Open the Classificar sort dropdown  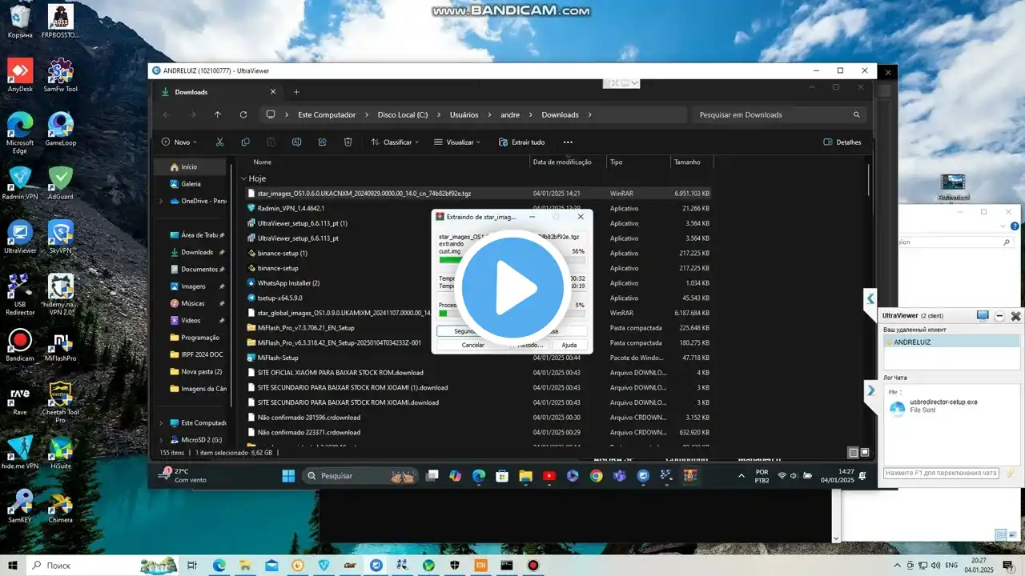(x=395, y=142)
